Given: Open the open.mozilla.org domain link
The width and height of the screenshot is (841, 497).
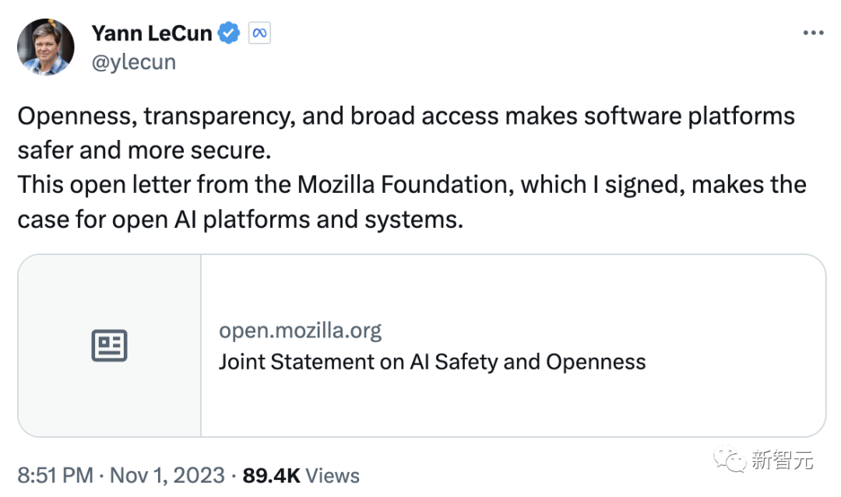Looking at the screenshot, I should 300,331.
